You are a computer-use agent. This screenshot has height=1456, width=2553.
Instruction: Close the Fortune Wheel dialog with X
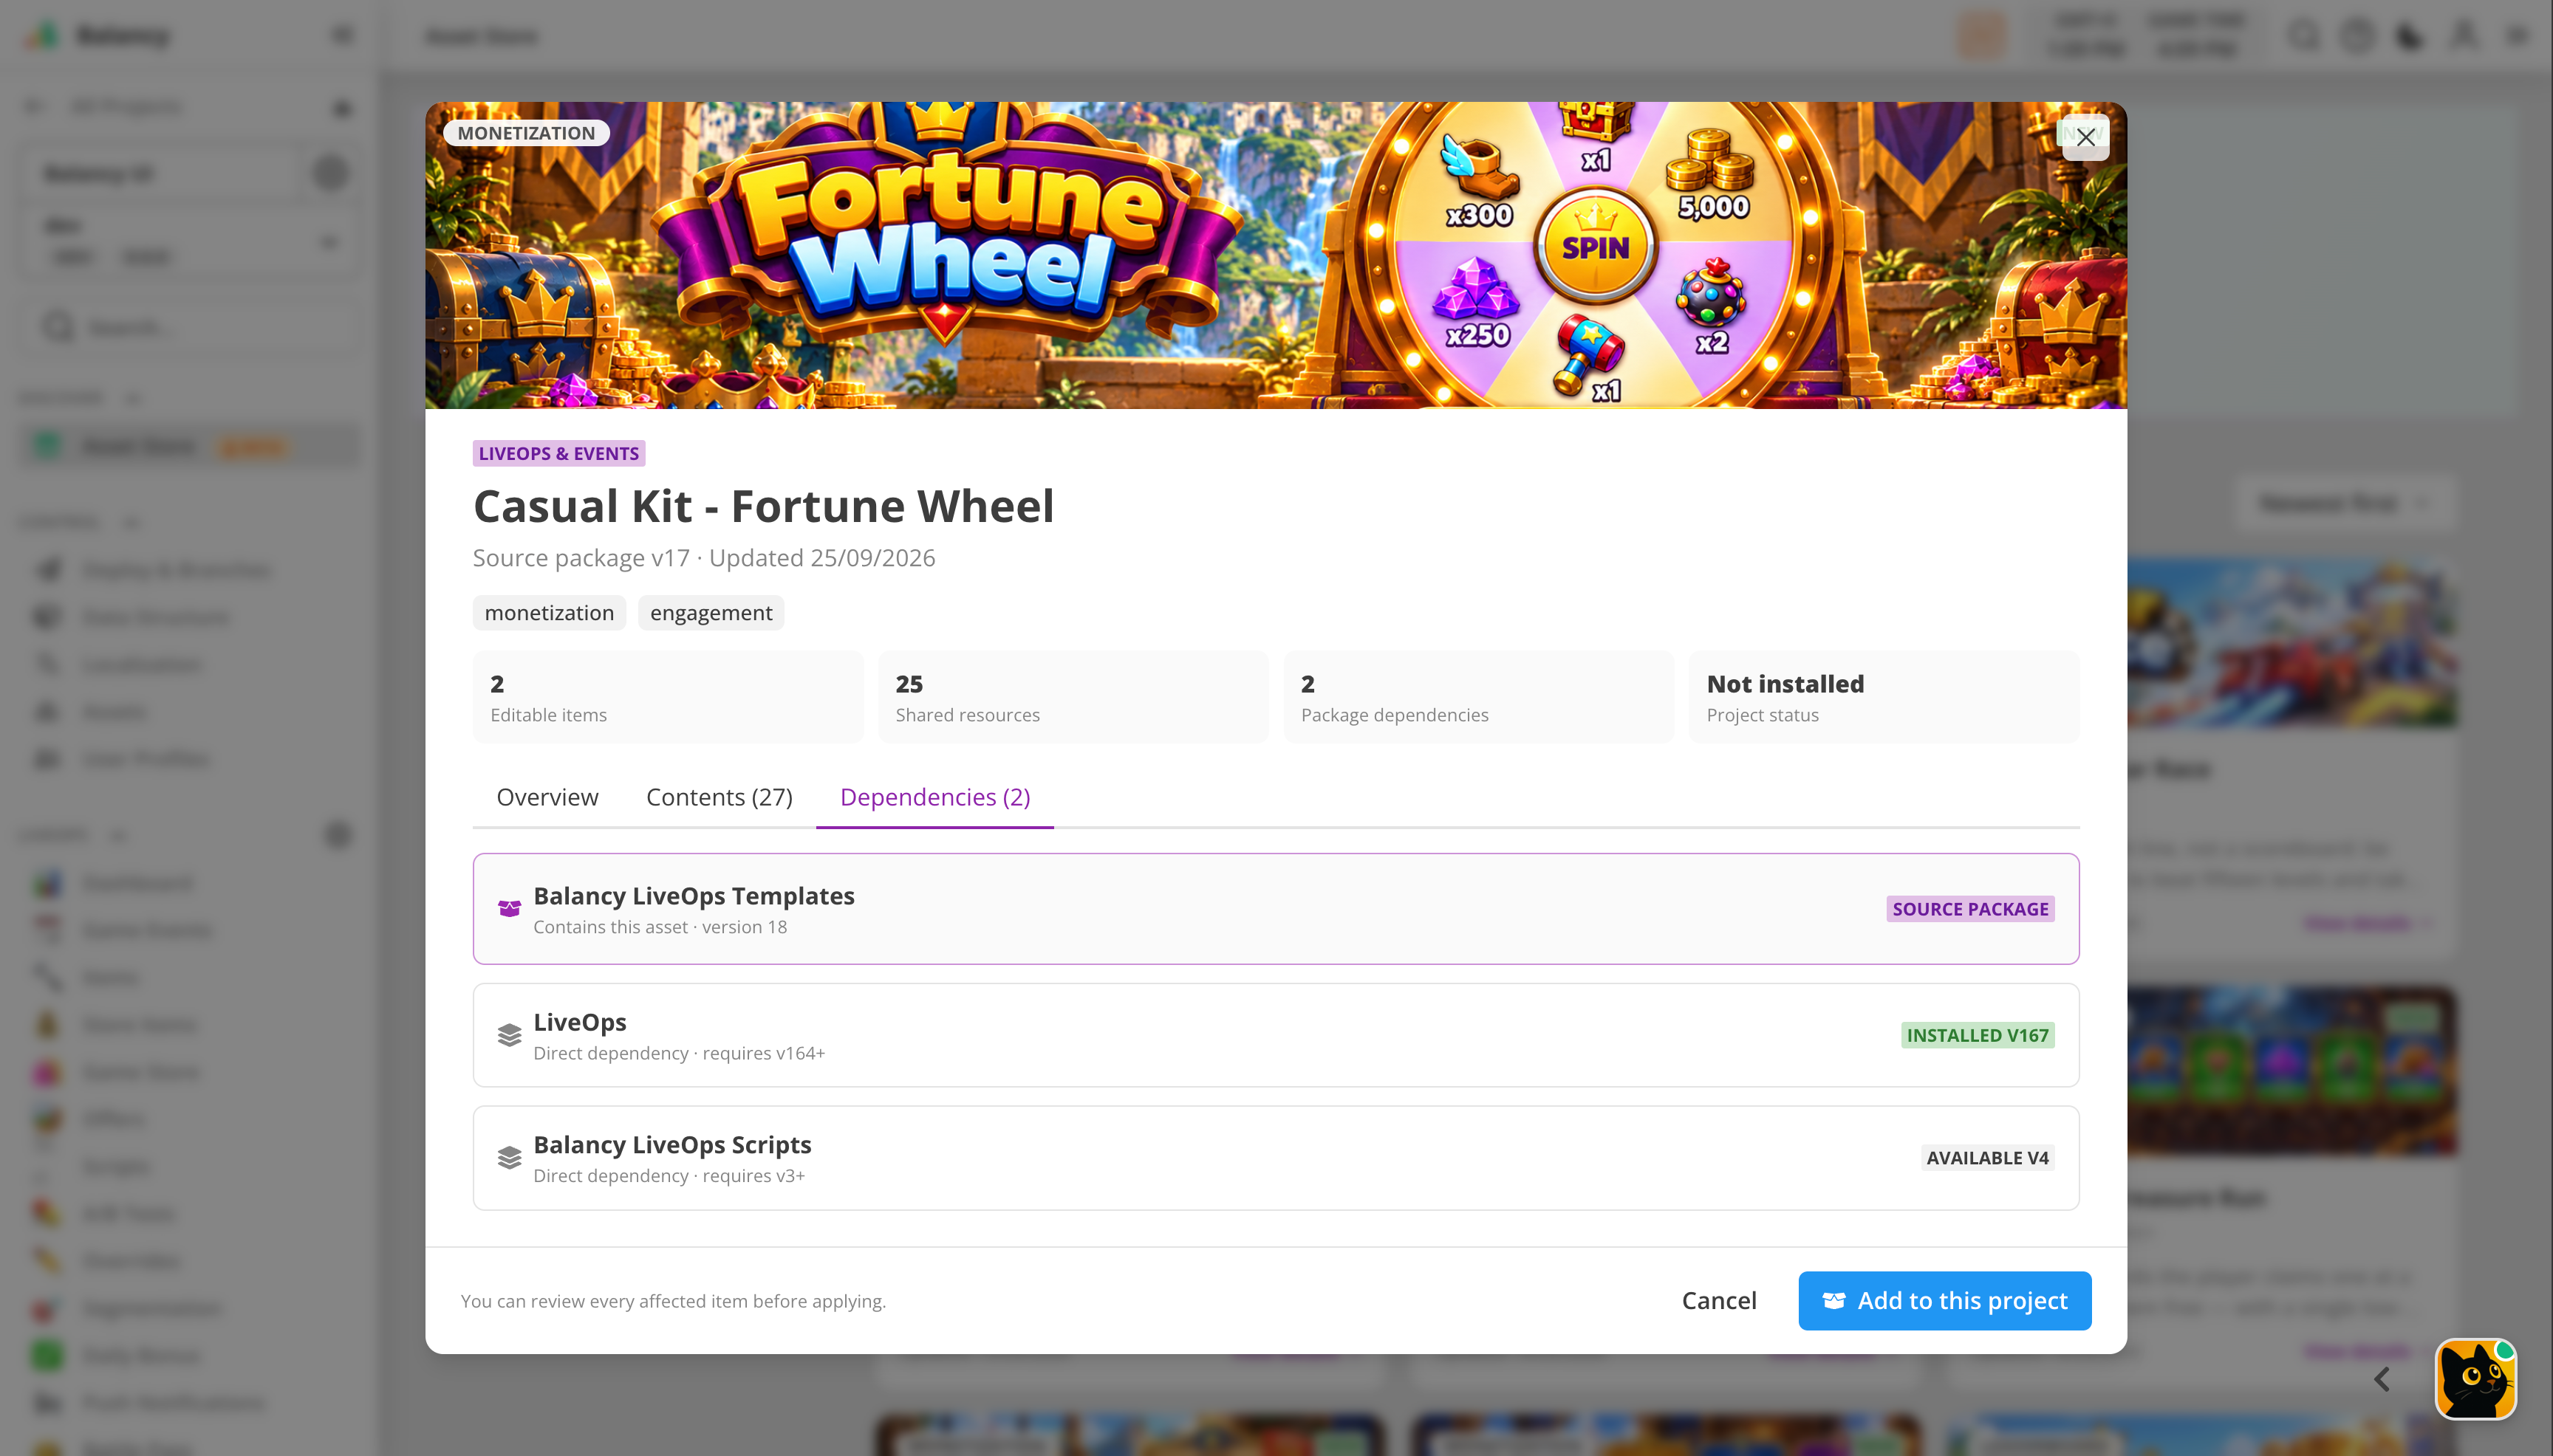tap(2085, 137)
